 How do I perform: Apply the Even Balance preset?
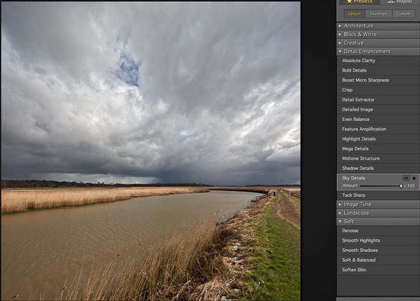point(378,119)
